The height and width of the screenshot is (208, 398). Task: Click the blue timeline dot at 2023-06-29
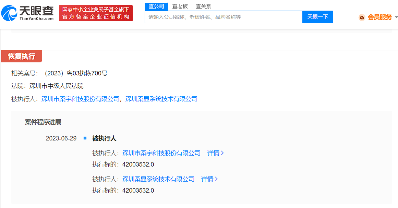(x=85, y=138)
